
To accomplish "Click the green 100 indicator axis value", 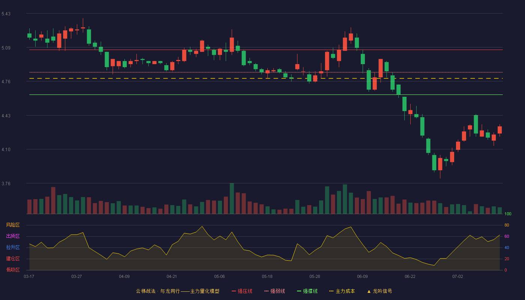I will pyautogui.click(x=508, y=214).
